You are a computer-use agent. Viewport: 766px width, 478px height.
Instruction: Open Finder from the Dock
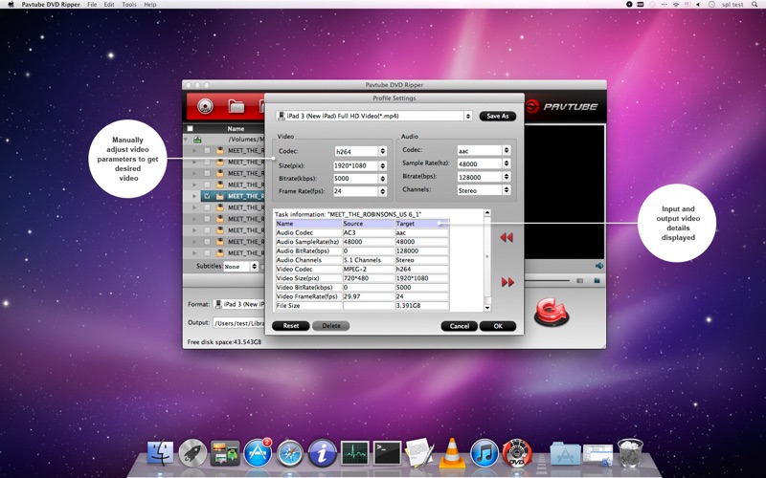click(x=160, y=453)
